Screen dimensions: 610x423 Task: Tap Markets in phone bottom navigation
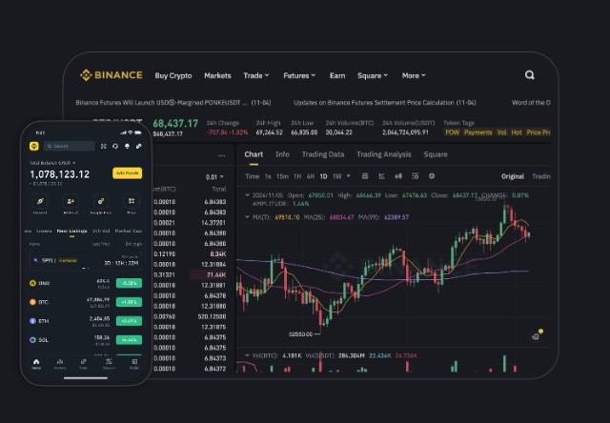pos(60,364)
